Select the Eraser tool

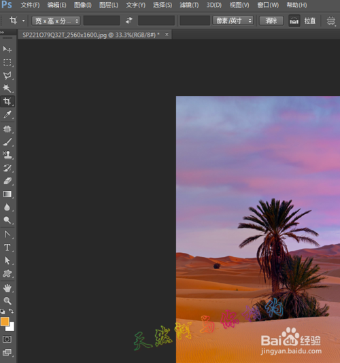pyautogui.click(x=7, y=181)
